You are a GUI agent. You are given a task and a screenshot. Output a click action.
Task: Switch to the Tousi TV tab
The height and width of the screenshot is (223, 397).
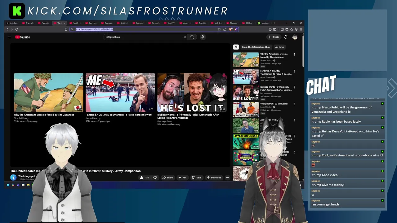(x=170, y=23)
